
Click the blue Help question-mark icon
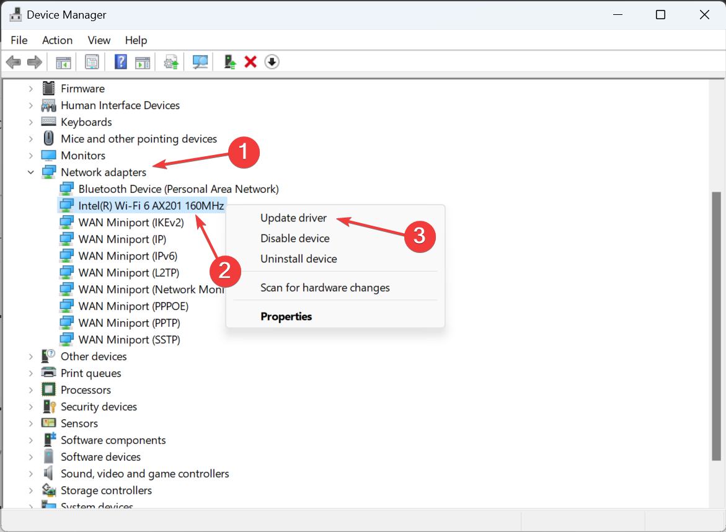[x=120, y=61]
